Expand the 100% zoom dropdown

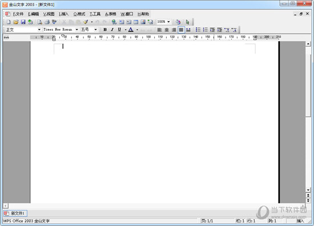[168, 22]
